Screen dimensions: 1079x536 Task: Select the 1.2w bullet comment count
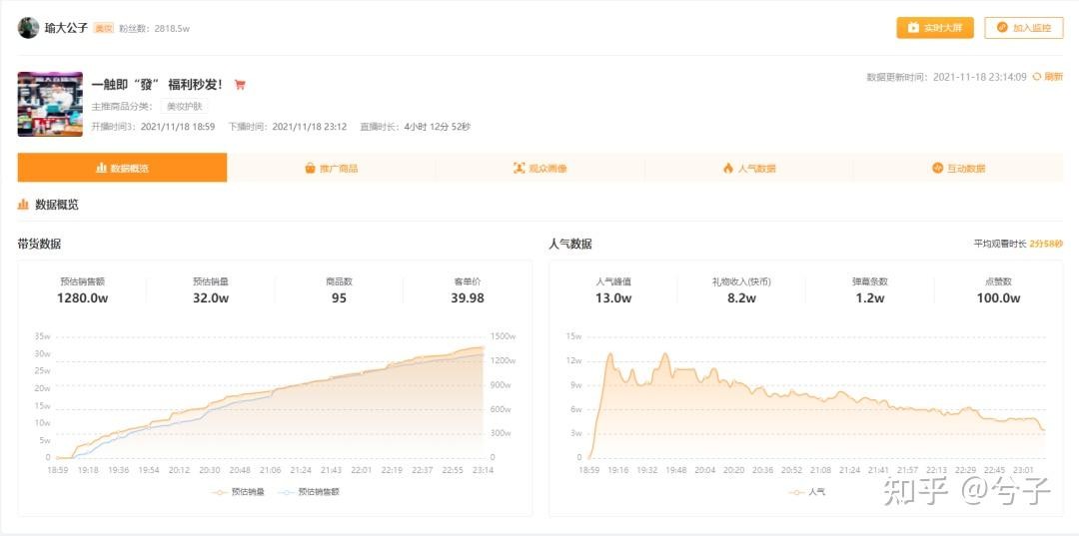870,298
